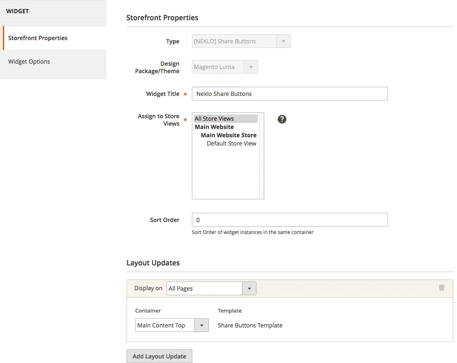The height and width of the screenshot is (363, 457).
Task: Open the Container dropdown
Action: tap(172, 325)
